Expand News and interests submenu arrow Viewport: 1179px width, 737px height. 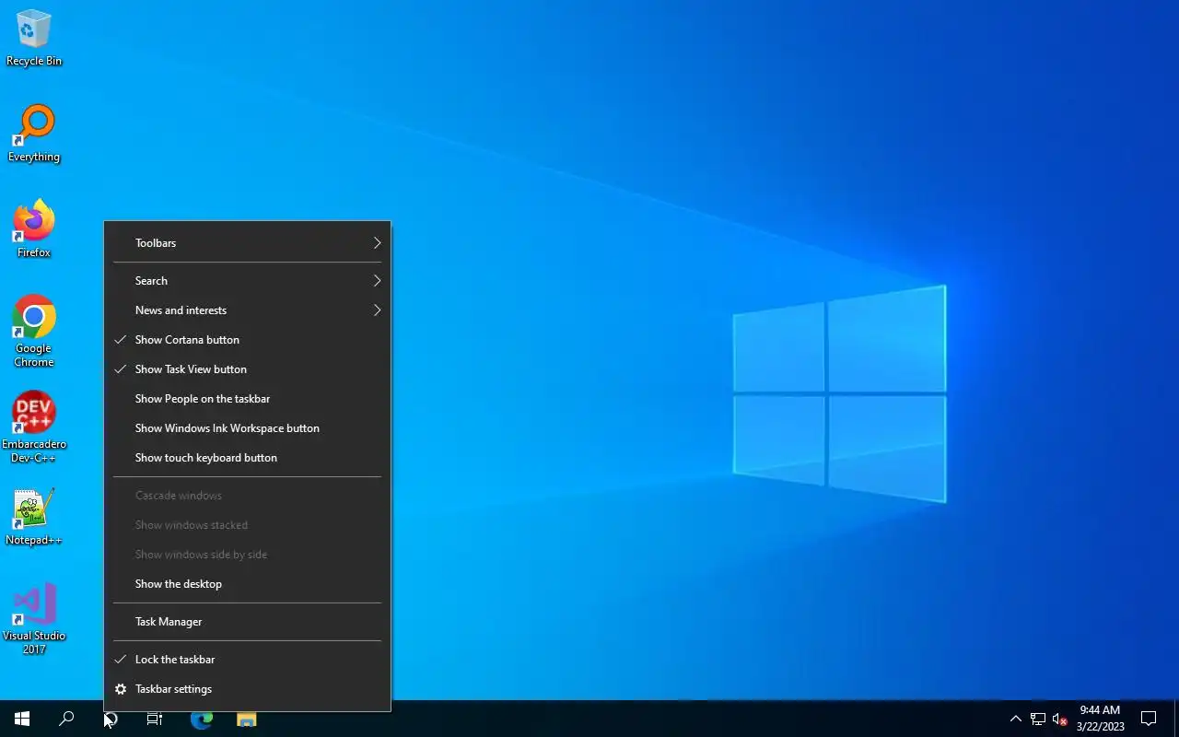pos(377,310)
